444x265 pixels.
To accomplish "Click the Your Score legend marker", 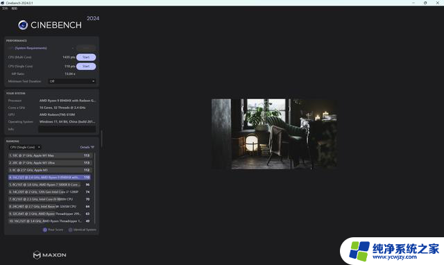I will [44, 230].
